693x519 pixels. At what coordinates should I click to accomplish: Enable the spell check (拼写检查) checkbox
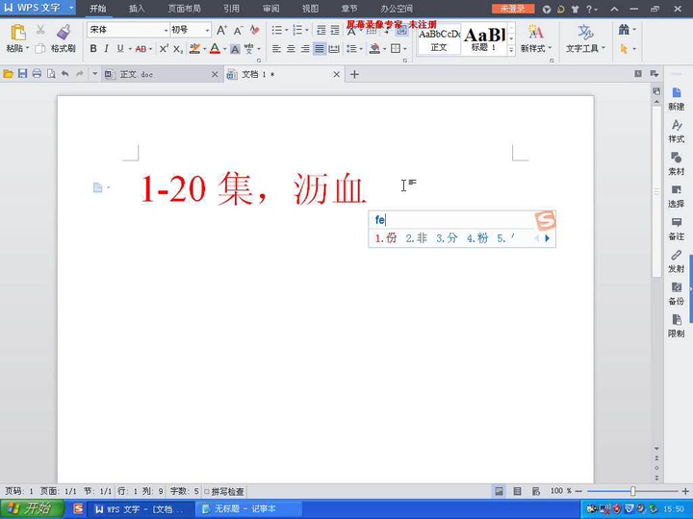coord(207,491)
